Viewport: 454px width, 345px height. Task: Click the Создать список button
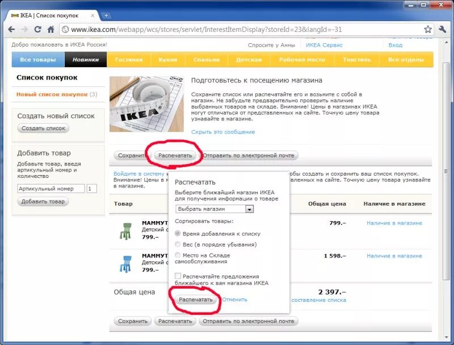44,128
